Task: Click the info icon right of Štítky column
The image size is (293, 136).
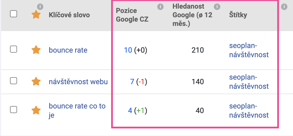Action: coord(284,7)
